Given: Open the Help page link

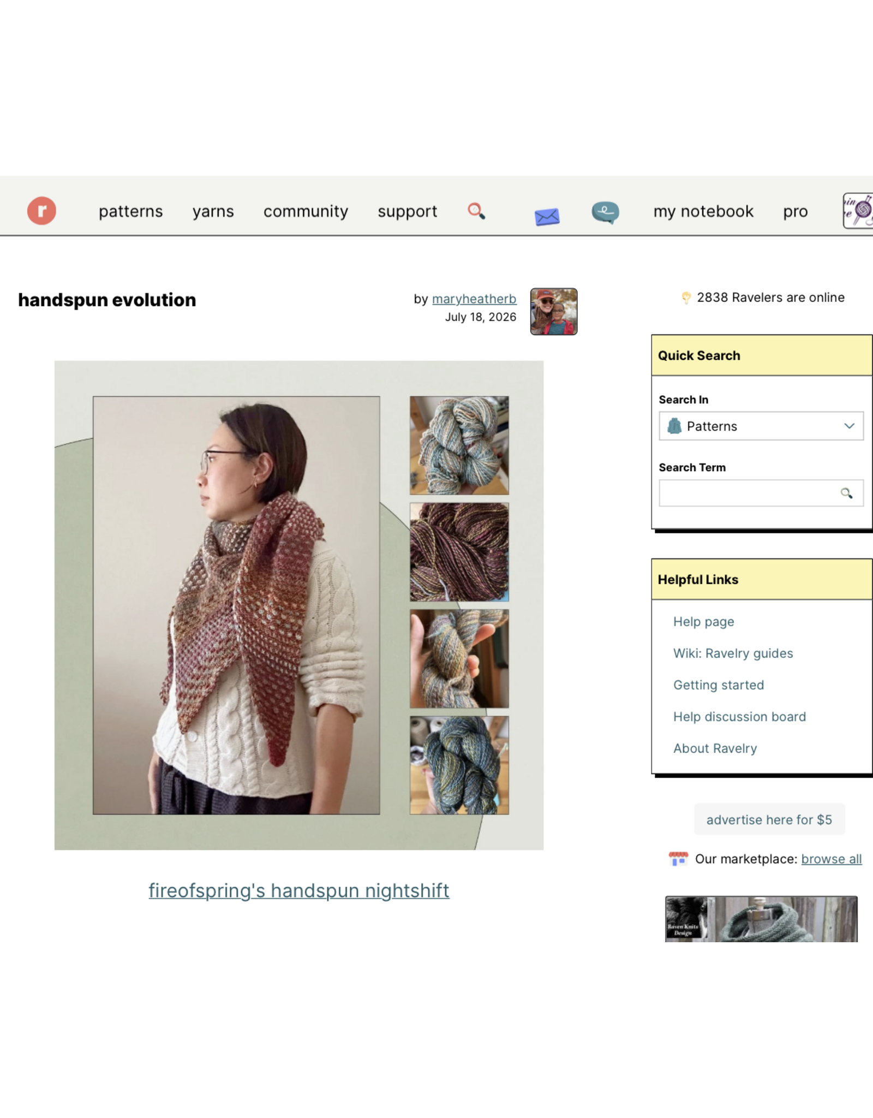Looking at the screenshot, I should (x=704, y=622).
